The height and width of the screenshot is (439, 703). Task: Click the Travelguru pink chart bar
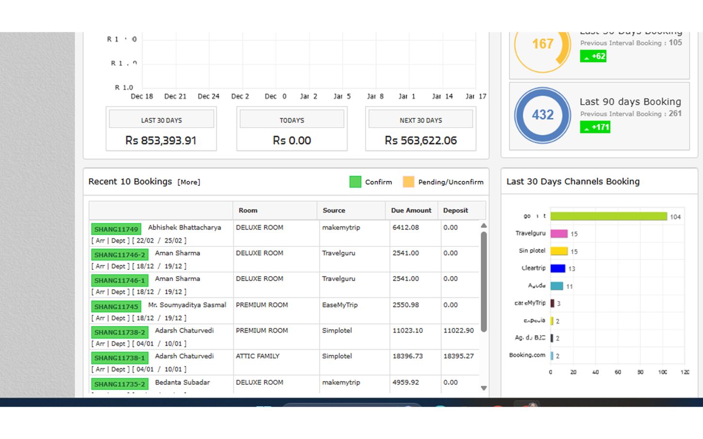(x=559, y=234)
